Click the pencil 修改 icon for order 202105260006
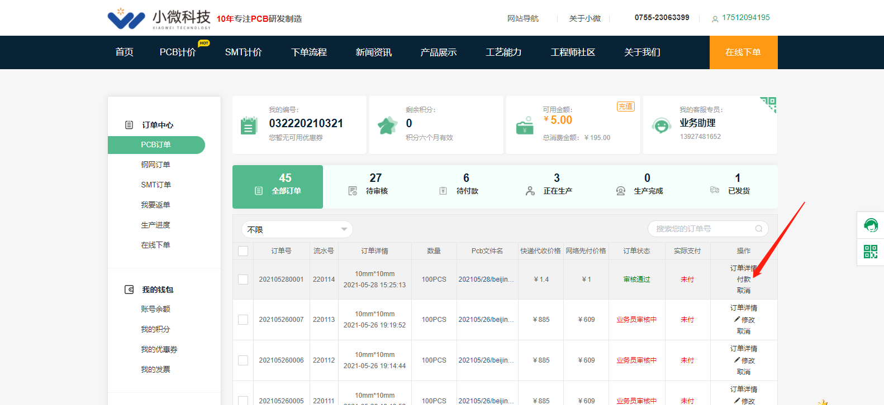The width and height of the screenshot is (884, 405). coord(737,360)
